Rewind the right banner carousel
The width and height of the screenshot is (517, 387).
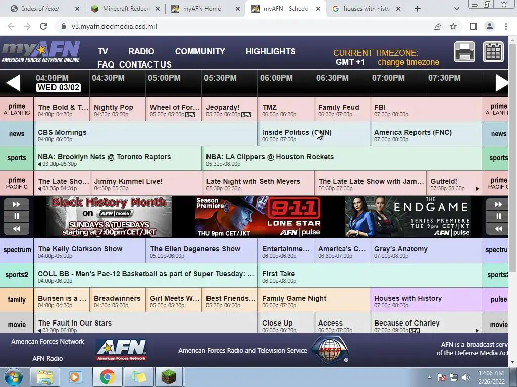coord(498,229)
